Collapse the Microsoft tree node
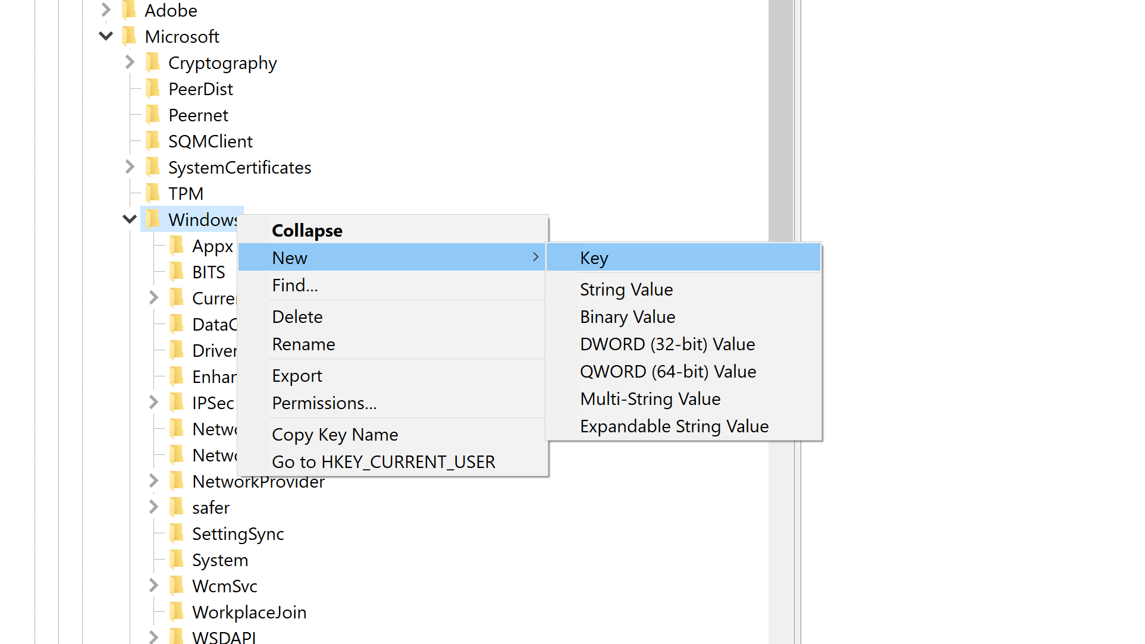The width and height of the screenshot is (1145, 644). (x=106, y=36)
